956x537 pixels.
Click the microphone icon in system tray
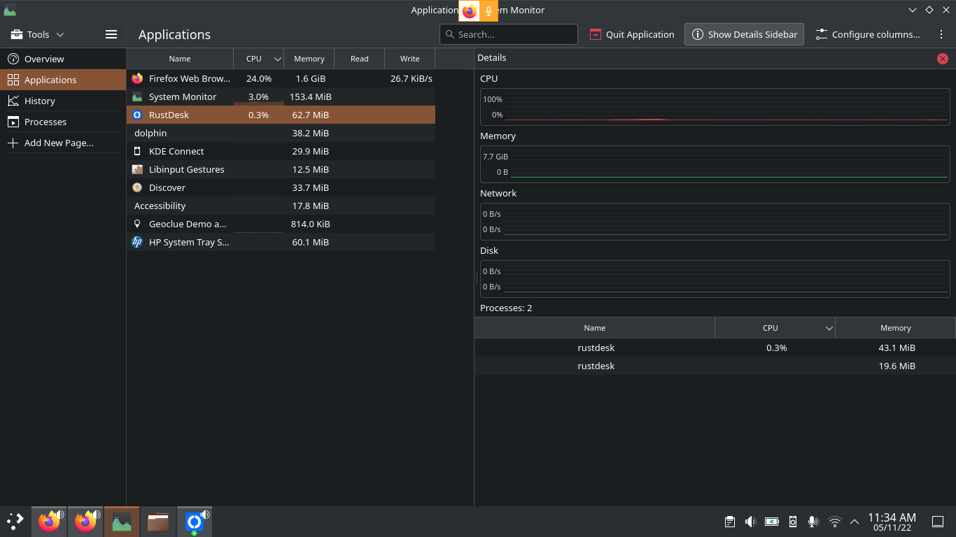[813, 522]
